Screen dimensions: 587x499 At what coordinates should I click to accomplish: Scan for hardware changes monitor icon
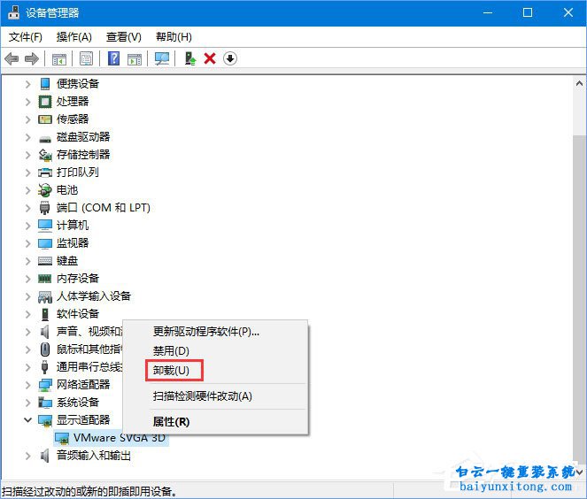click(x=162, y=58)
